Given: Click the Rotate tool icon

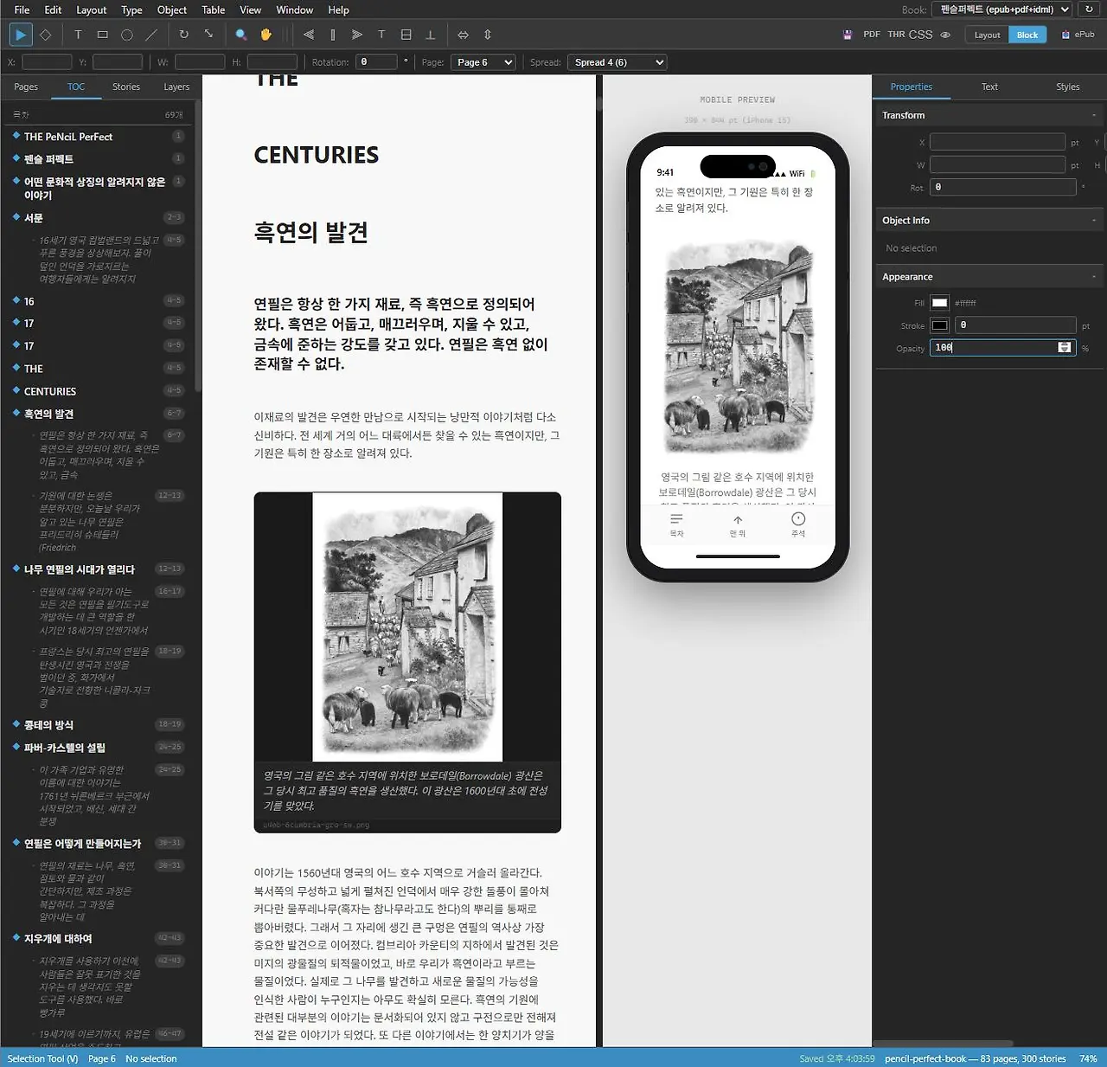Looking at the screenshot, I should click(x=183, y=35).
